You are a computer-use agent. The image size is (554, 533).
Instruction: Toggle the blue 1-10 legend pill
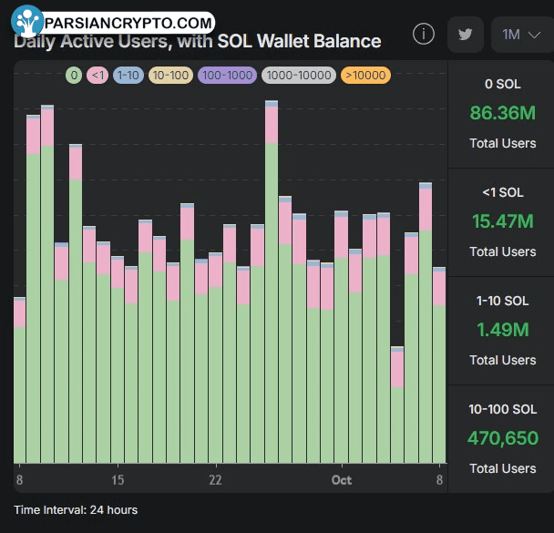[x=128, y=76]
